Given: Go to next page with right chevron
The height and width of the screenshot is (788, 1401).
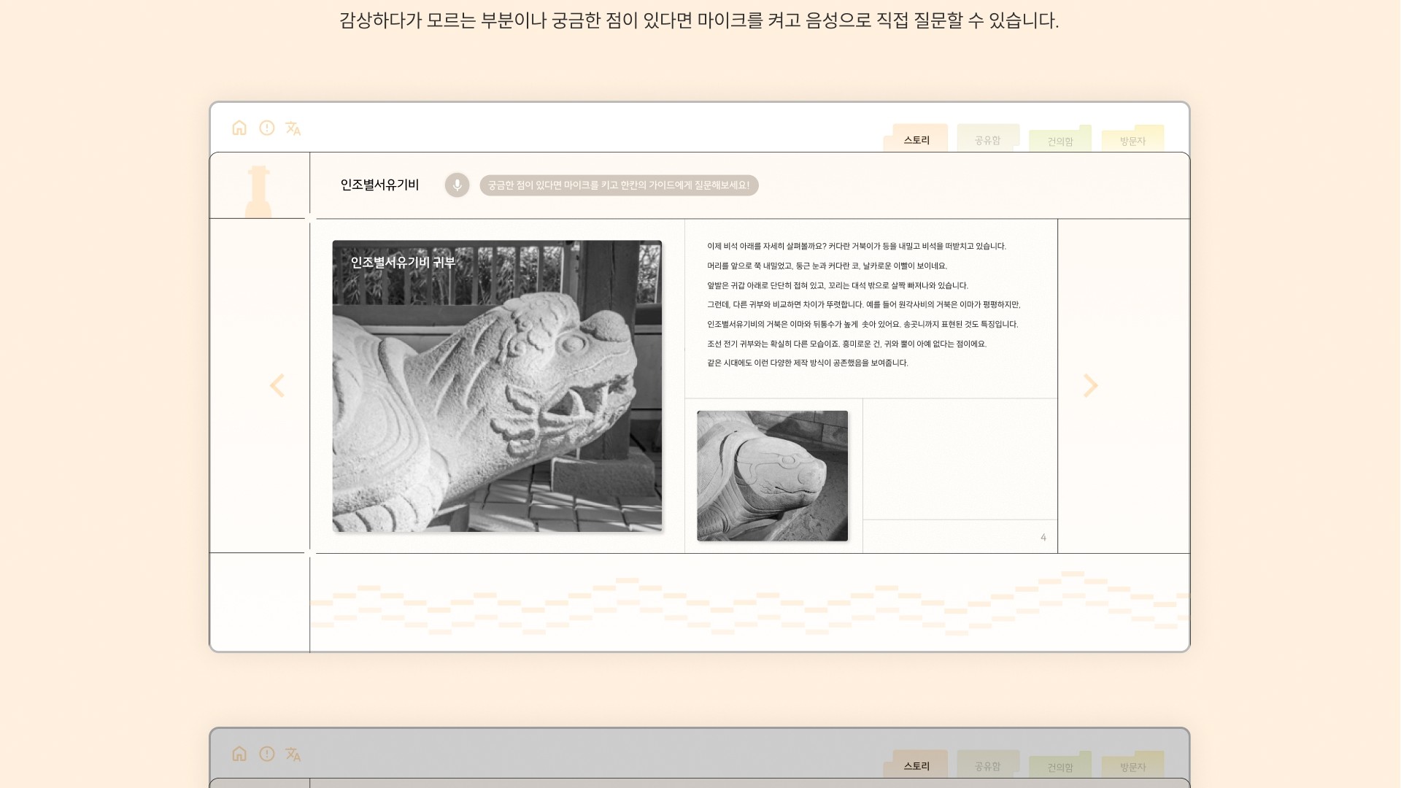Looking at the screenshot, I should [1090, 385].
